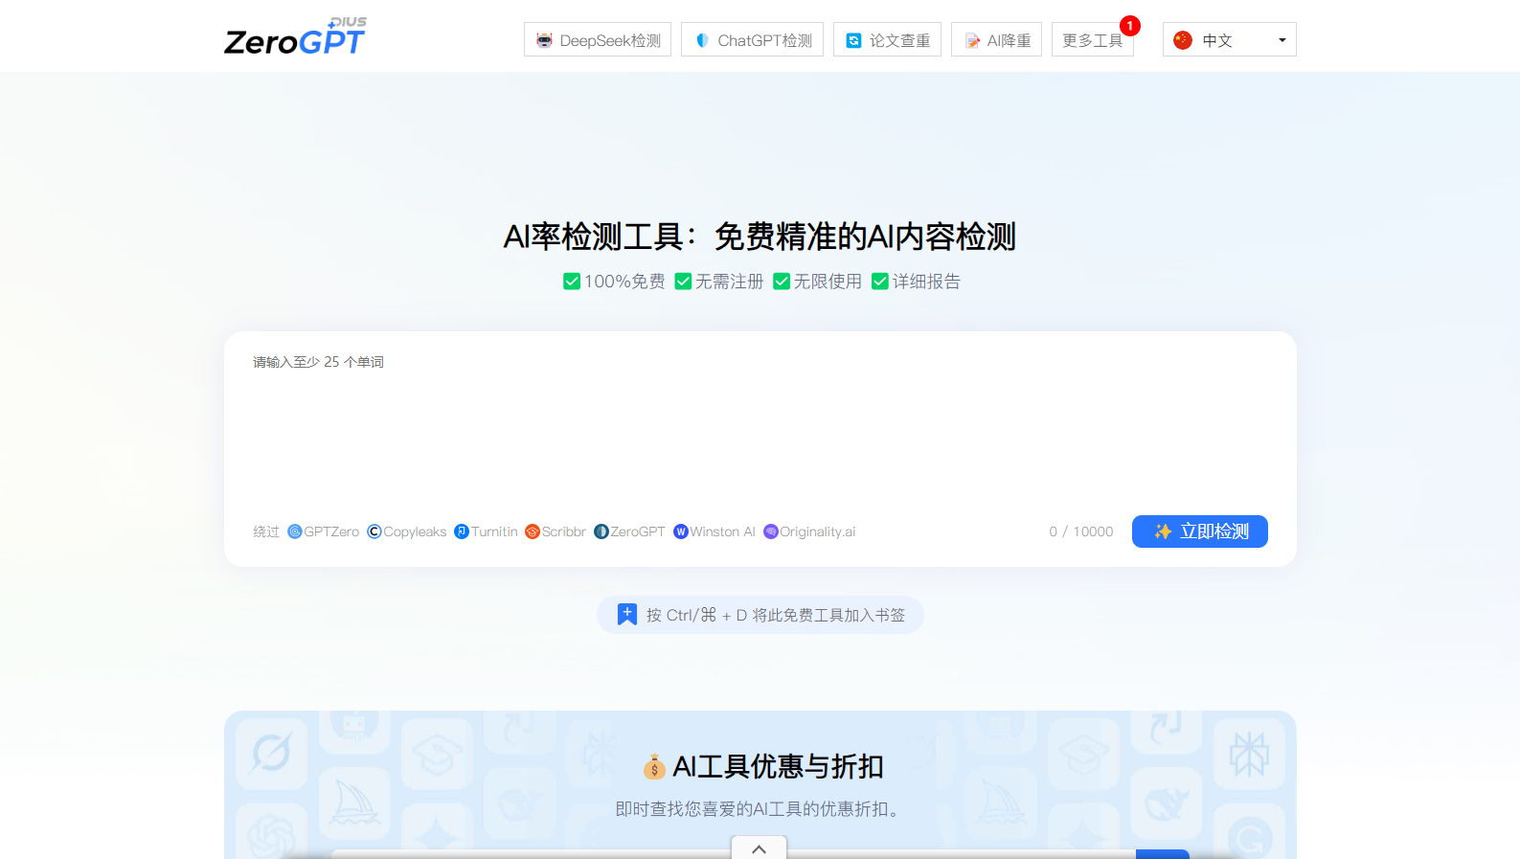Click the blue bookmark icon
This screenshot has height=859, width=1520.
pos(626,615)
